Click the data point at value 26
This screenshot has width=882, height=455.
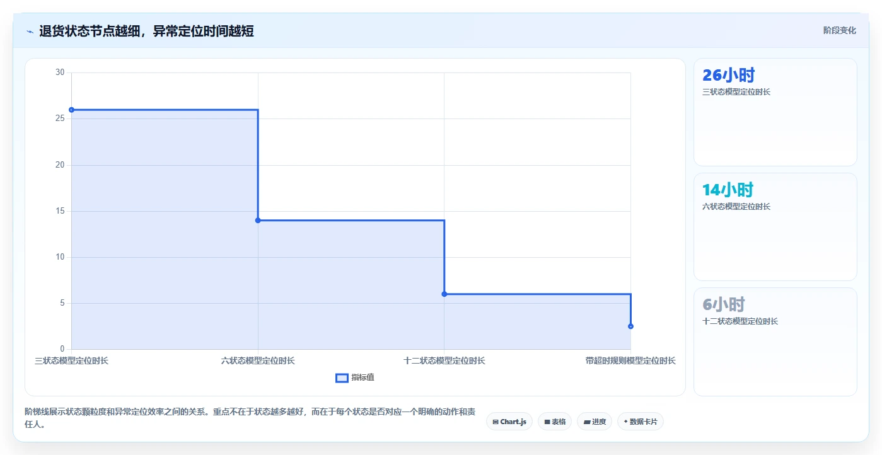71,110
